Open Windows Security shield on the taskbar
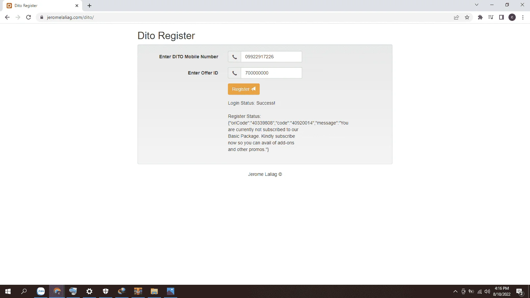 click(106, 291)
